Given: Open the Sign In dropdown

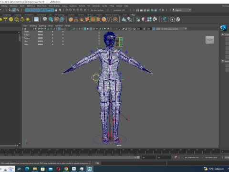Looking at the screenshot, I should [x=182, y=10].
